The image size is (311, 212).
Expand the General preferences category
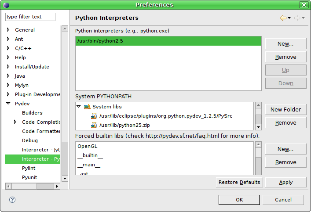(8, 30)
